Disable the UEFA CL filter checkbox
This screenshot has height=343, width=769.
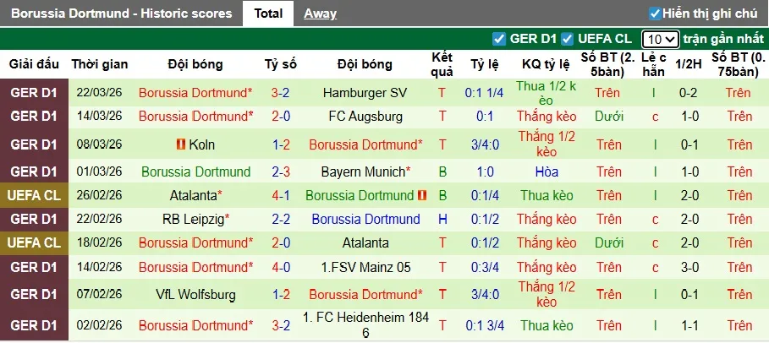[x=567, y=39]
